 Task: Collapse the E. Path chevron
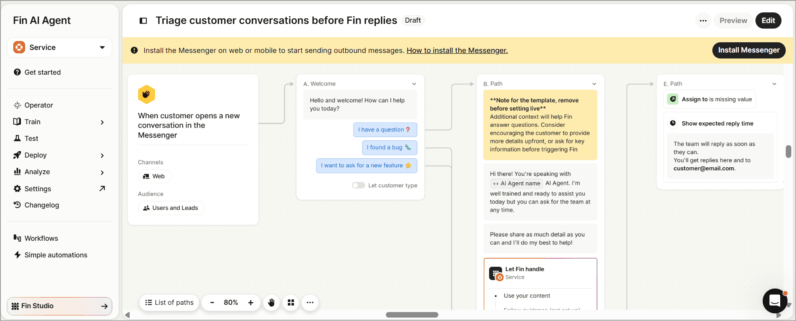[x=774, y=84]
